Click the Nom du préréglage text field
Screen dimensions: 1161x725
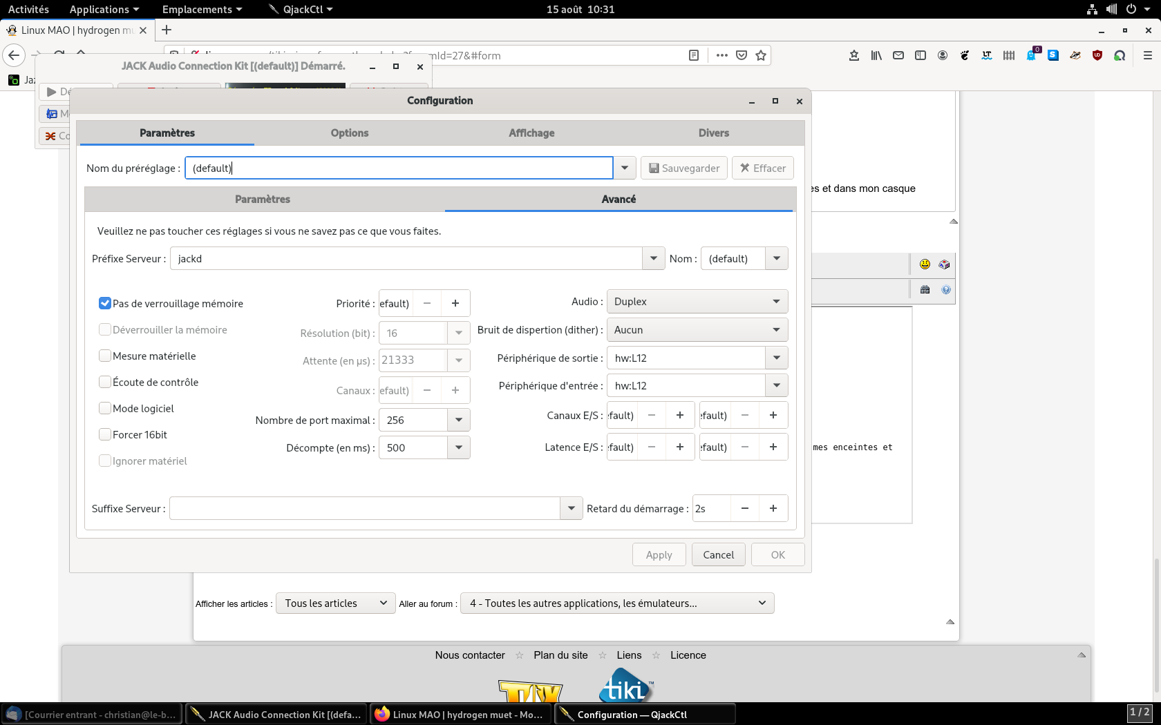tap(399, 168)
